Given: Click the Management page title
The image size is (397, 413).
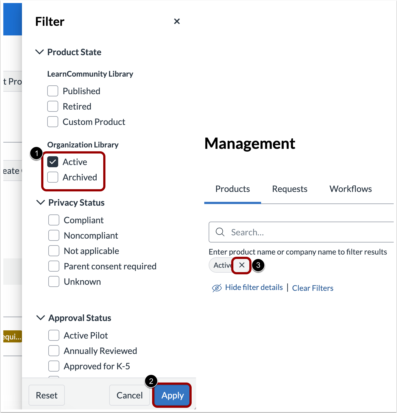Looking at the screenshot, I should 250,143.
